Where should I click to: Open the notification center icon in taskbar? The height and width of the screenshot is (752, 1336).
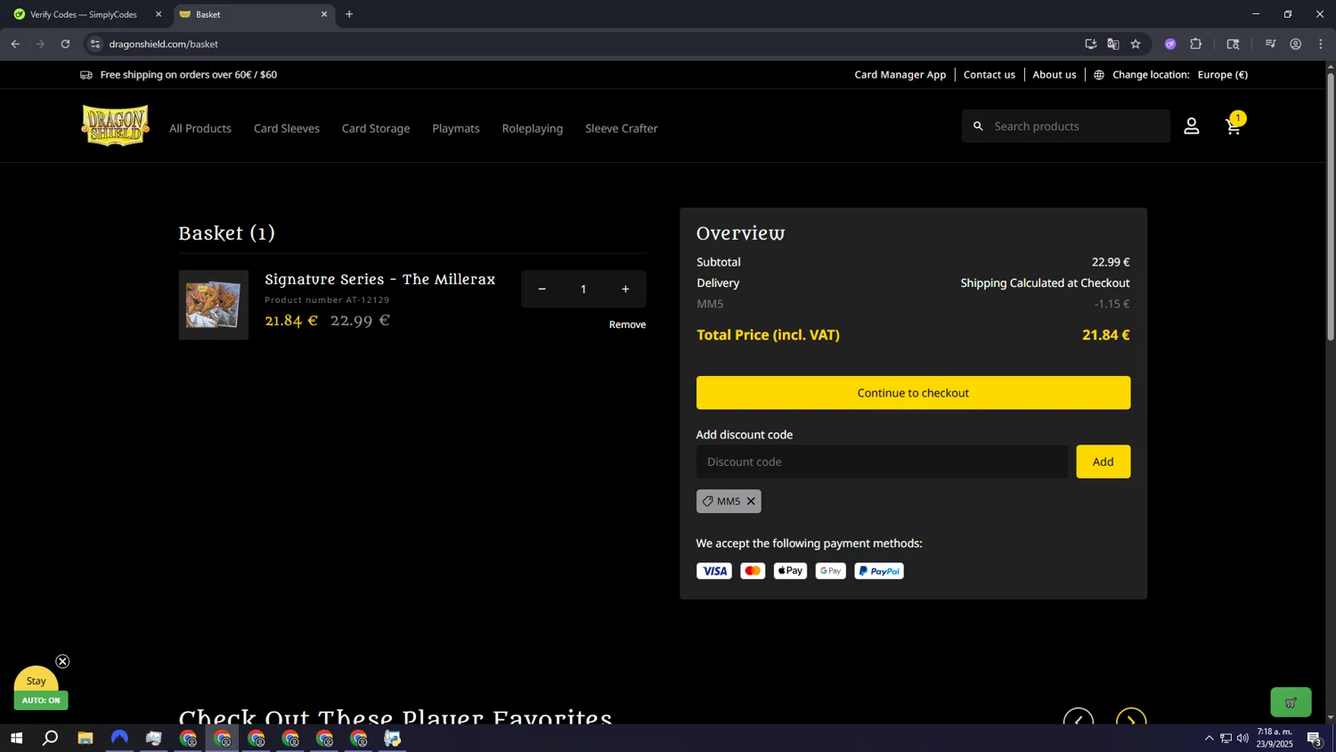(1314, 738)
